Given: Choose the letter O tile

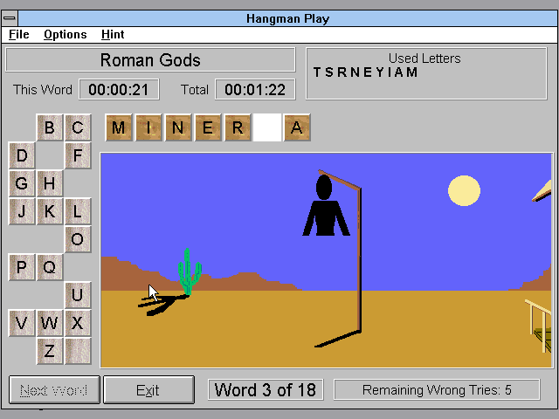Looking at the screenshot, I should 77,239.
